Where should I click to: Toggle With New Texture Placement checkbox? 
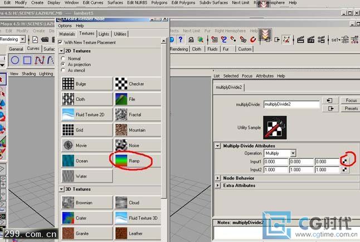coord(60,42)
